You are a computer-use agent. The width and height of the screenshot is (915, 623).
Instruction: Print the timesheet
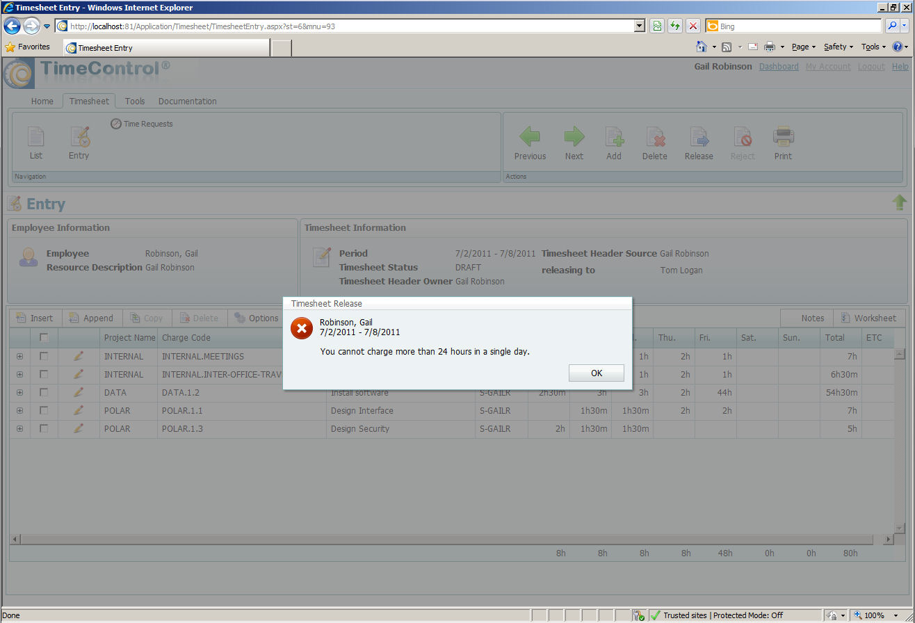pos(783,143)
